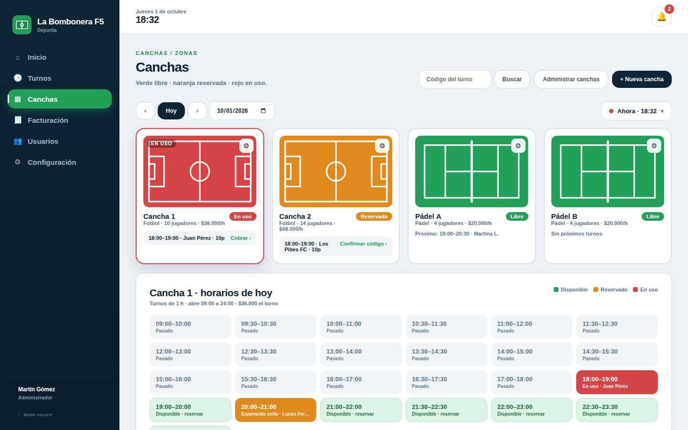Screen dimensions: 688x430
Task: Open the notifications bell
Action: pos(662,17)
